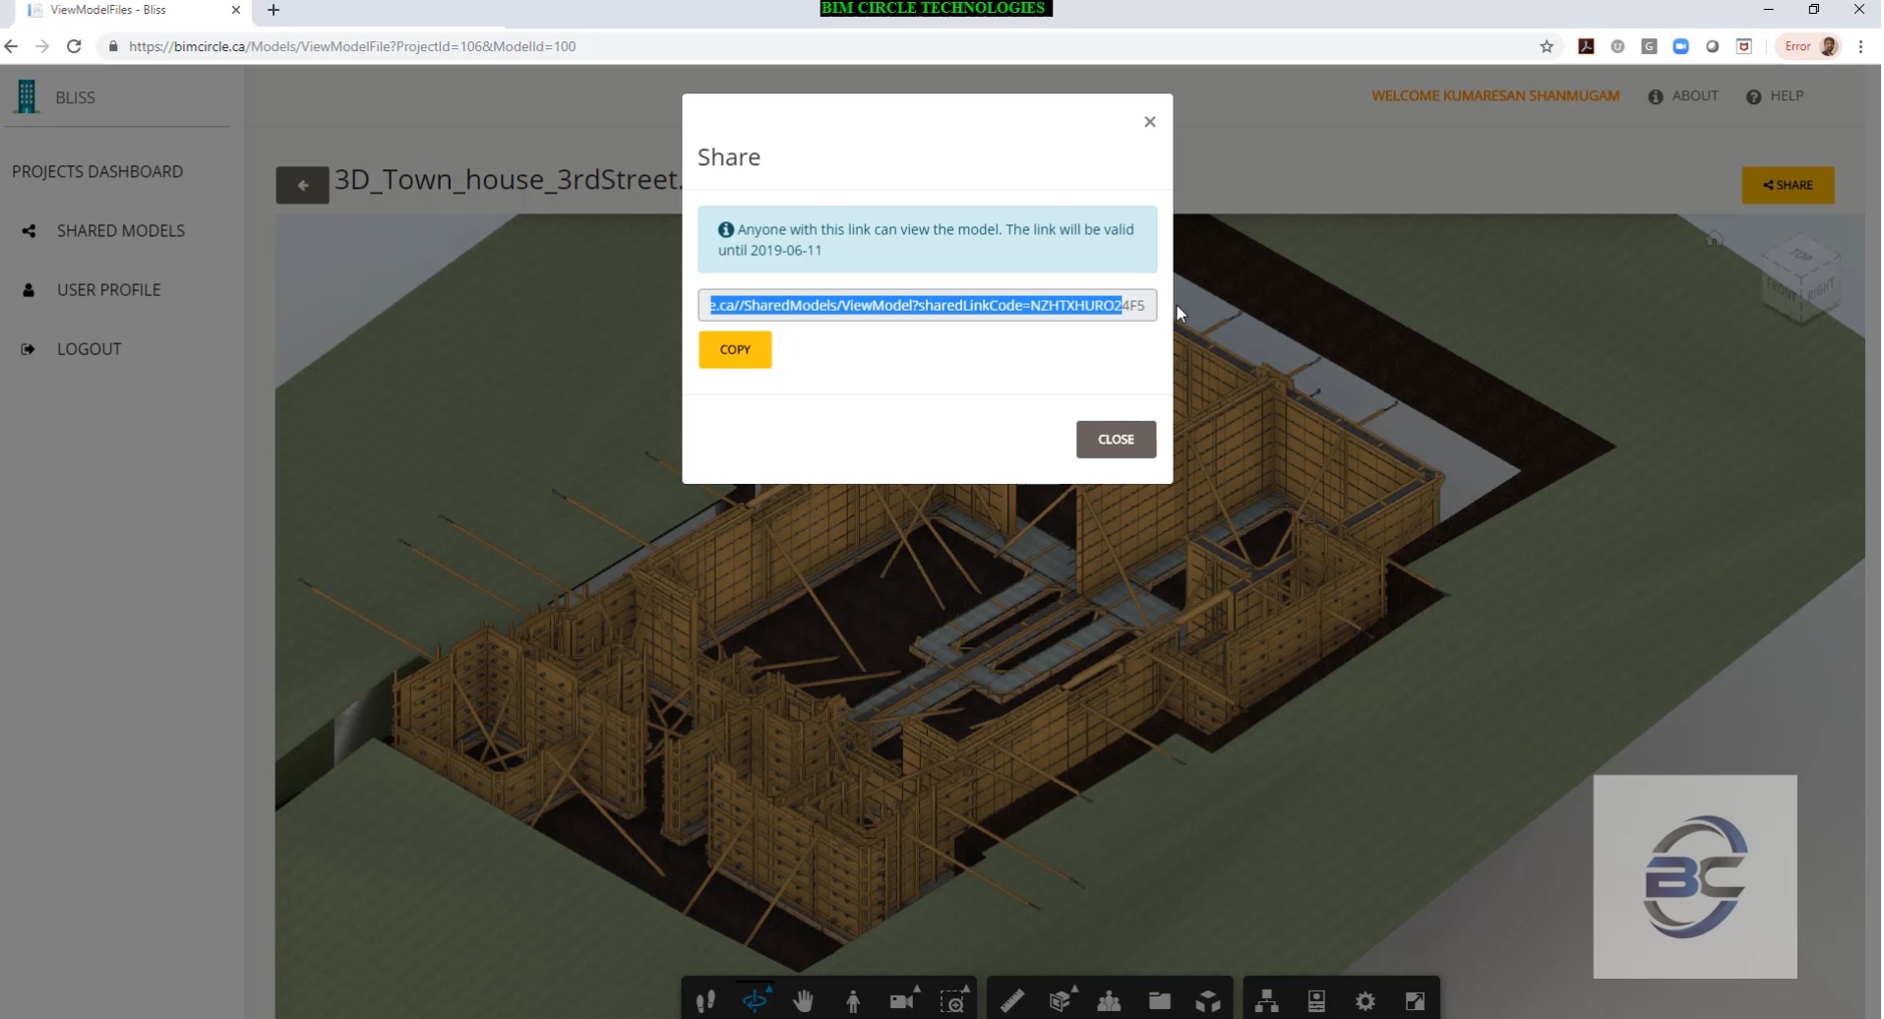This screenshot has height=1019, width=1884.
Task: Open USER PROFILE in sidebar
Action: (x=108, y=290)
